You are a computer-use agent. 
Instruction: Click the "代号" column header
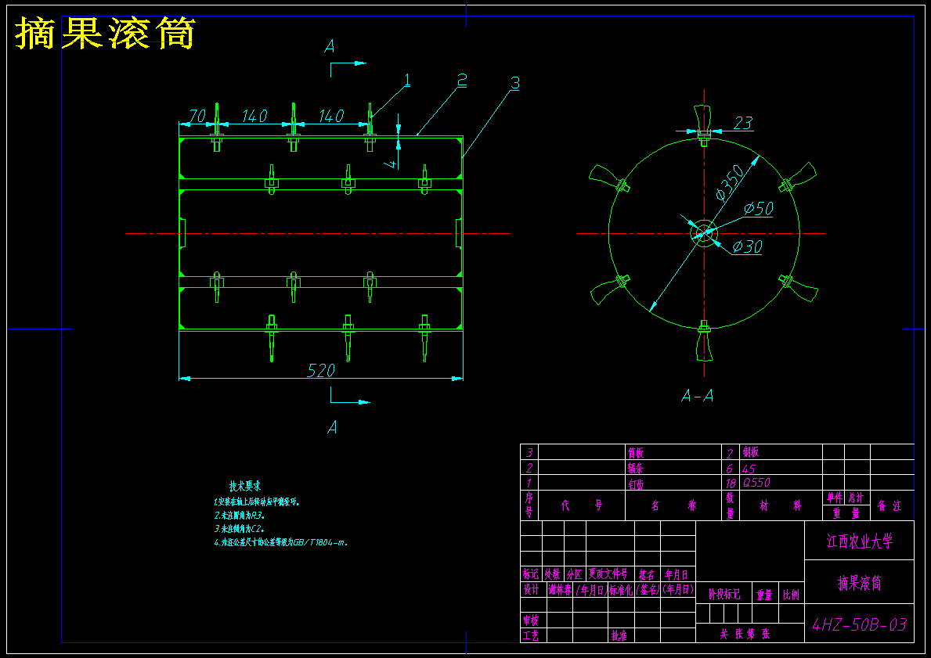tap(582, 506)
